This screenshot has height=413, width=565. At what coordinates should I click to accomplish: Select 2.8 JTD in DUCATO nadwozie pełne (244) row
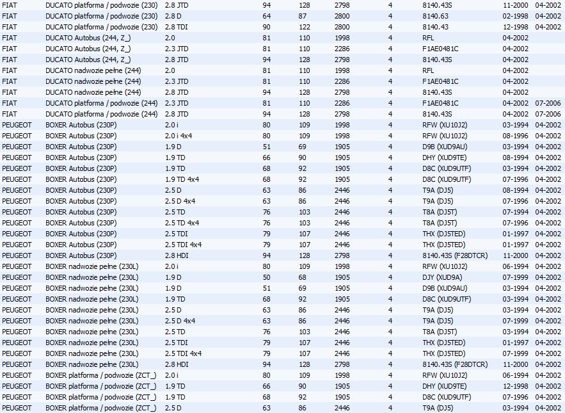pyautogui.click(x=177, y=92)
